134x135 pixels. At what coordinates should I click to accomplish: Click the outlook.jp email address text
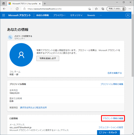pos(21,127)
